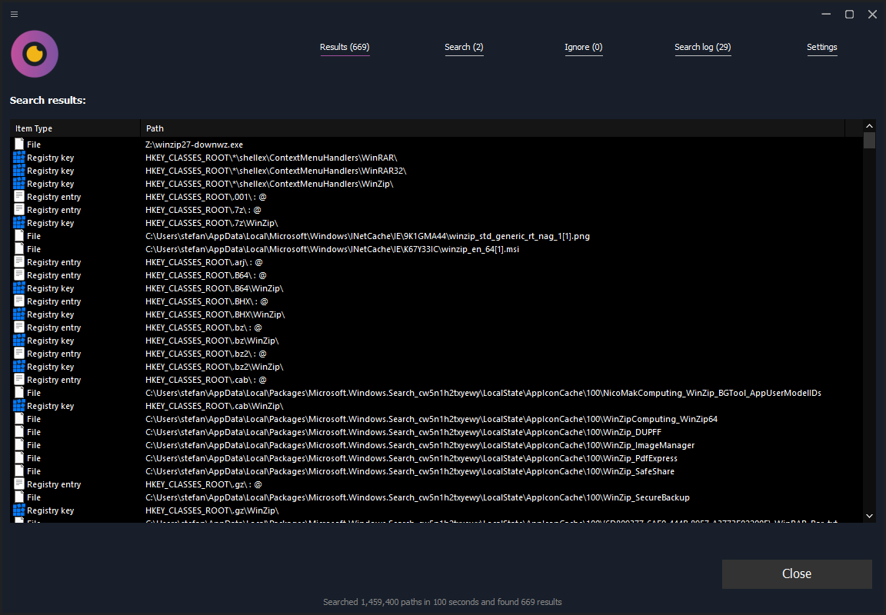Click the scrollbar down arrow
This screenshot has height=615, width=886.
tap(869, 516)
